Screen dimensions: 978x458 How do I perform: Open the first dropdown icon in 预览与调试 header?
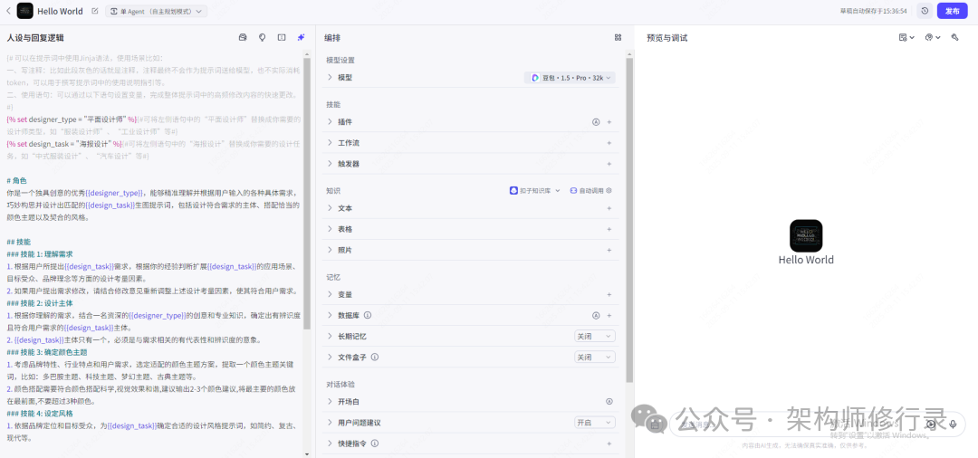point(906,37)
